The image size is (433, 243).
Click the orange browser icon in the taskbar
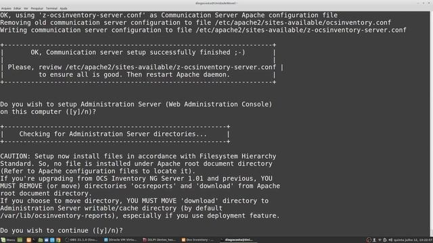click(28, 240)
